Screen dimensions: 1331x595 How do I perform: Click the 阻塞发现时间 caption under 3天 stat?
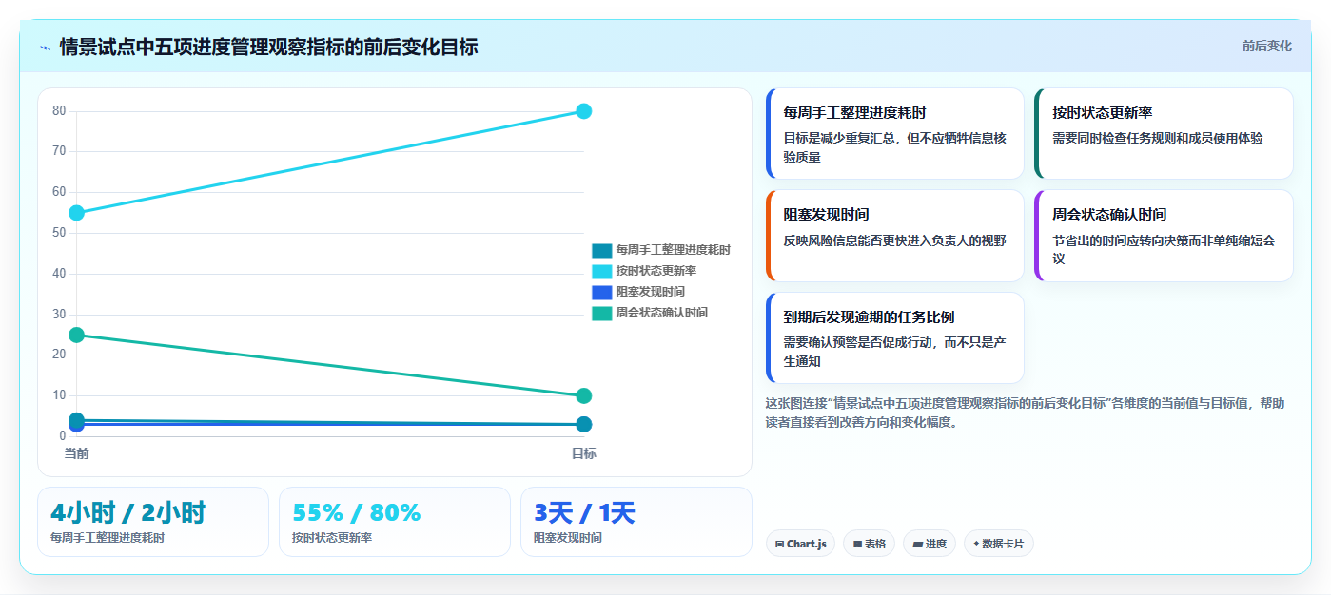tap(568, 538)
